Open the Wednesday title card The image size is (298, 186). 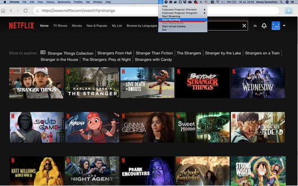pyautogui.click(x=258, y=83)
